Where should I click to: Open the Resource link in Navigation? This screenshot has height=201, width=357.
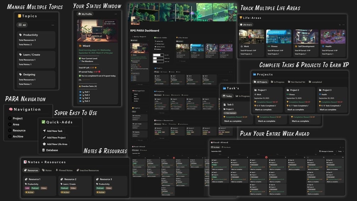[x=19, y=130]
